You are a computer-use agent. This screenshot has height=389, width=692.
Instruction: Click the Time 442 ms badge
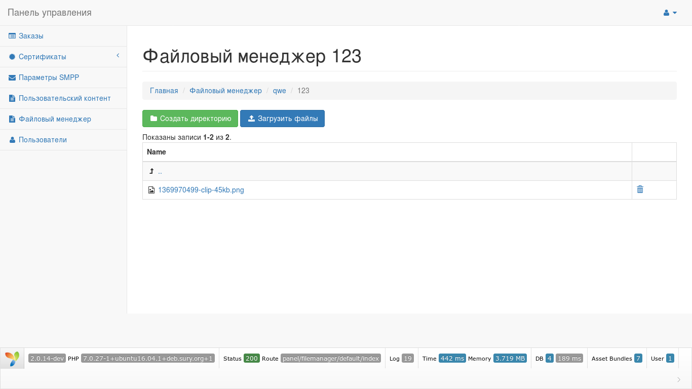point(452,358)
